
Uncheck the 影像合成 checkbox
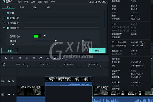click(8, 18)
